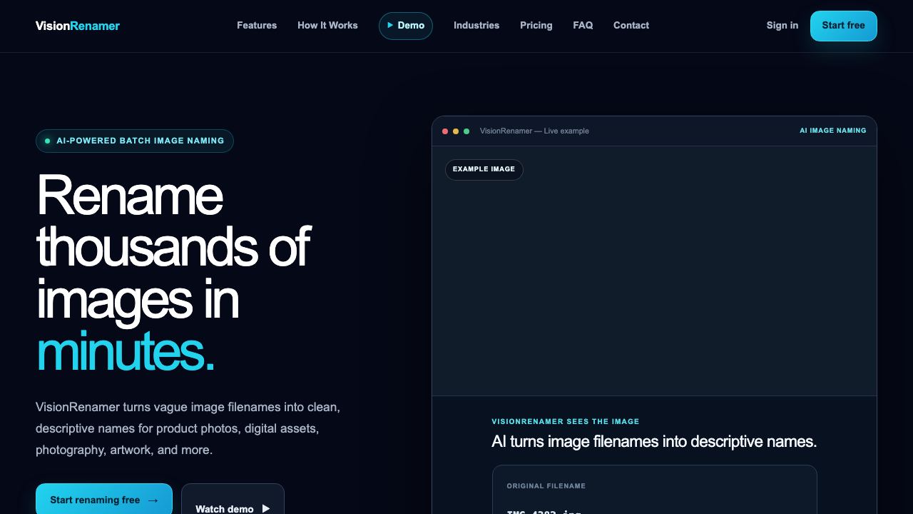This screenshot has height=514, width=913.
Task: Navigate to Industries
Action: (476, 25)
